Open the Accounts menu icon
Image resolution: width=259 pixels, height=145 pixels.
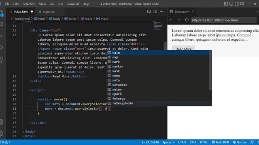[x=2, y=122]
